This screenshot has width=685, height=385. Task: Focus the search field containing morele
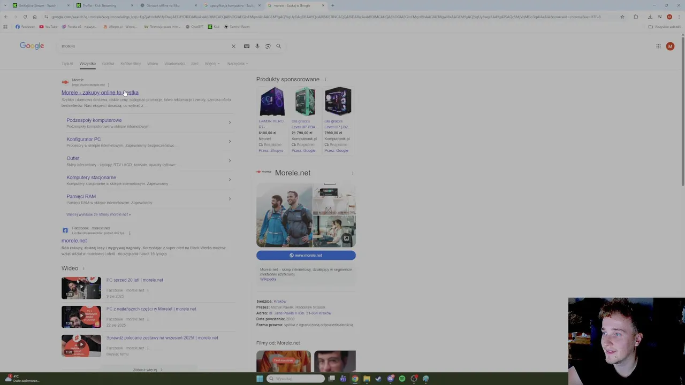[x=144, y=46]
